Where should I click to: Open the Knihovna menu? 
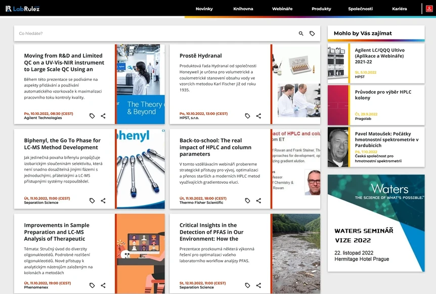click(243, 9)
